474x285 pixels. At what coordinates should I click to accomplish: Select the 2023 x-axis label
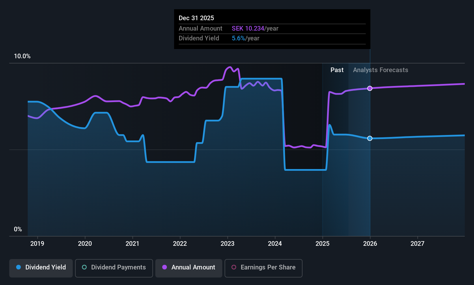click(x=227, y=244)
